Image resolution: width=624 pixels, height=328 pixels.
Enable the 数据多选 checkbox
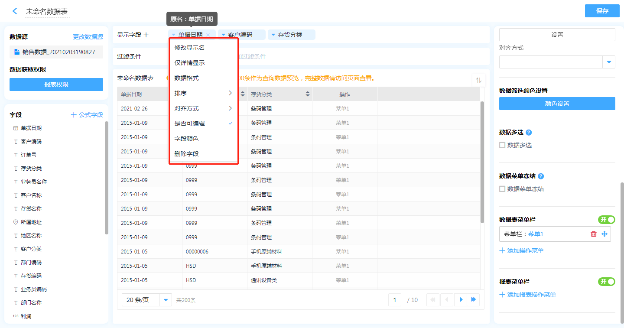click(502, 145)
